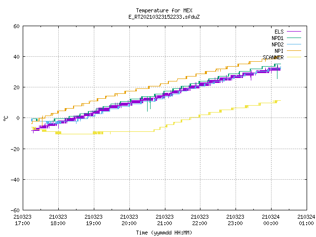Click the orange NPI legend line sample

point(294,50)
